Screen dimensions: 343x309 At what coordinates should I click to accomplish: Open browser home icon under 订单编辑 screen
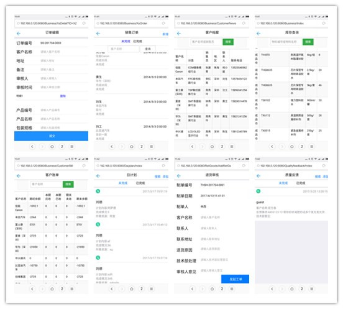[52, 147]
